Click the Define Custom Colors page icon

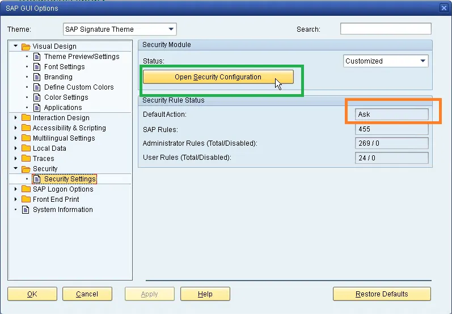click(37, 87)
